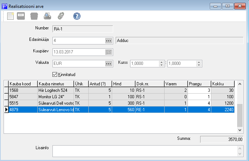
Task: Select the Sülearvuti Lenovo cell
Action: tap(56, 110)
